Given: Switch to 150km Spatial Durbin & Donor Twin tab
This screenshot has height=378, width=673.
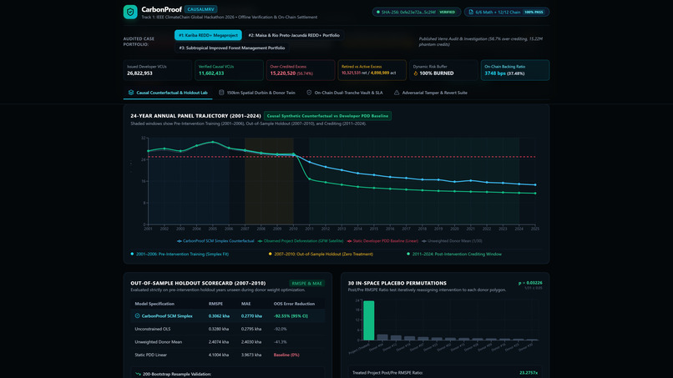Looking at the screenshot, I should point(257,93).
